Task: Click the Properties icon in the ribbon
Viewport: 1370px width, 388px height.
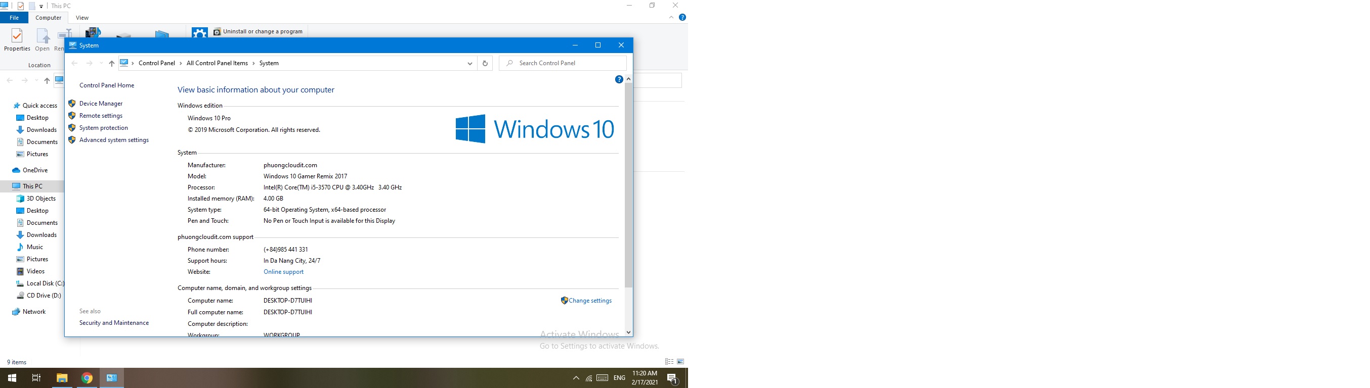Action: (17, 40)
